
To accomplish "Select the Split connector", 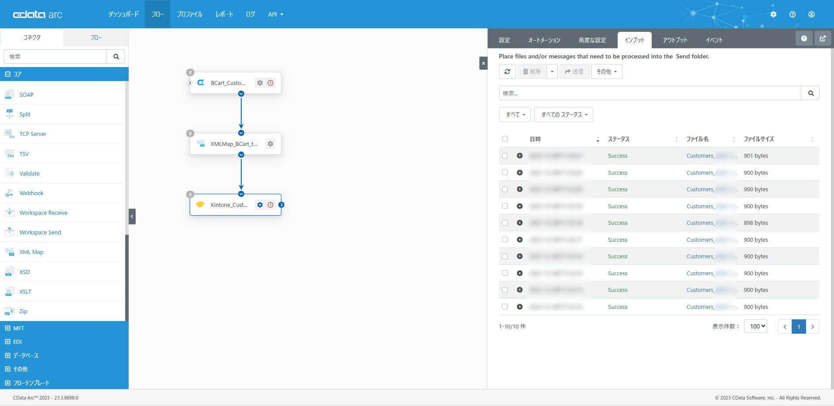I will pyautogui.click(x=25, y=114).
